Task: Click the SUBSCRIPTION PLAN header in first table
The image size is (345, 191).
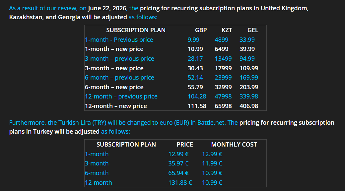Action: coord(136,30)
